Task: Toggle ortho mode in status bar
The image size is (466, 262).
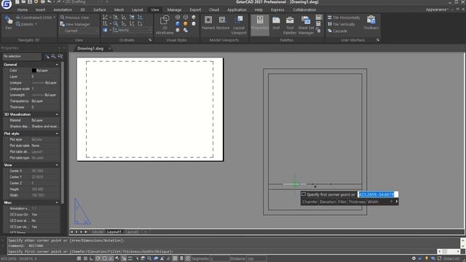Action: 92,259
